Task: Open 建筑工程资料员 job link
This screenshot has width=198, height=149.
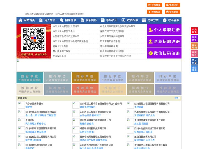Action: 87,107
